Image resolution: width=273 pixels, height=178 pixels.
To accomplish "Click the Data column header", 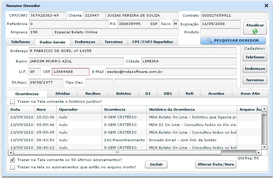I will click(x=21, y=110).
